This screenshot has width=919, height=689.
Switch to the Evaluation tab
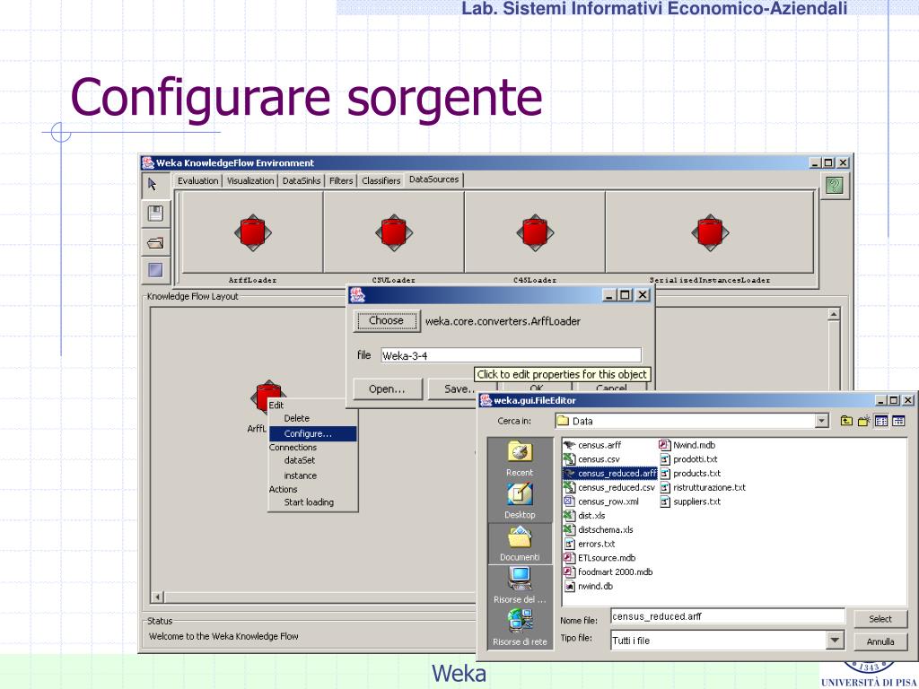tap(197, 181)
